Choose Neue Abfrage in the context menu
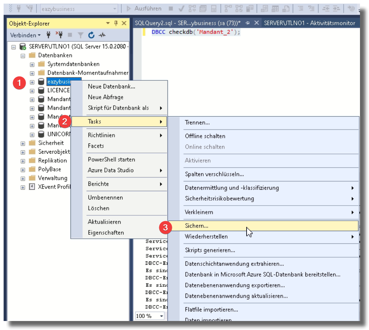The image size is (369, 330). coord(105,97)
